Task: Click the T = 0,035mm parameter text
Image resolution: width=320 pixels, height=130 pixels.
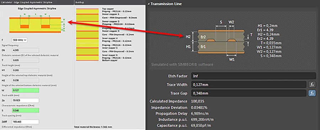Action: click(271, 43)
